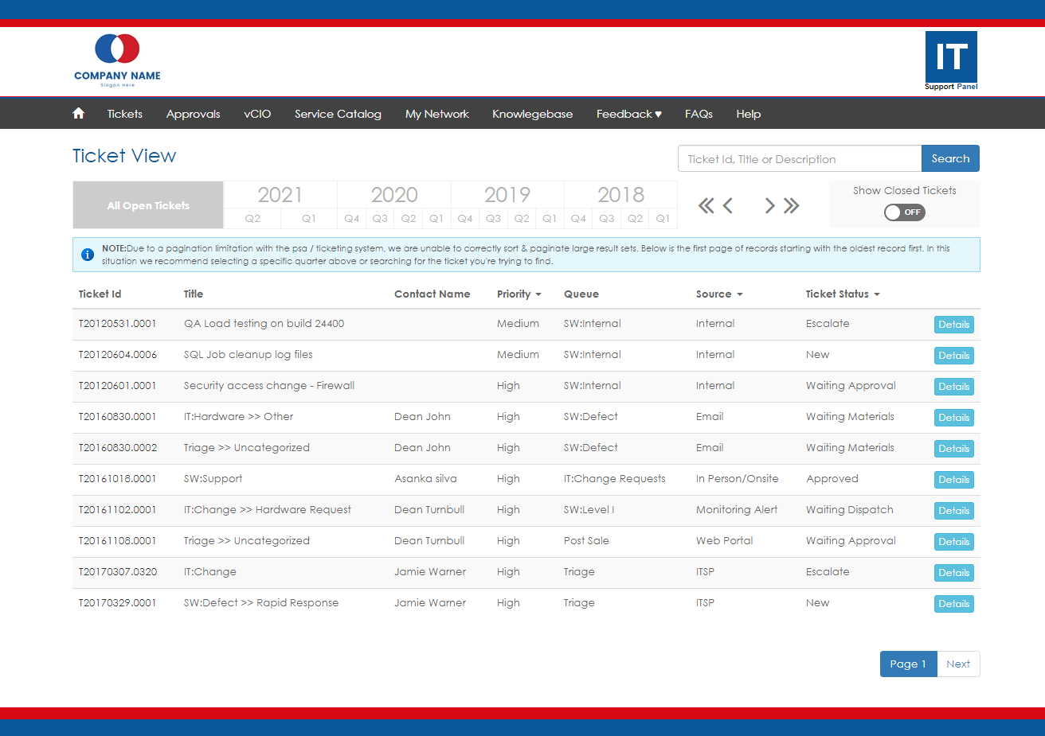The image size is (1045, 736).
Task: Toggle Show Closed Tickets switch
Action: pos(904,212)
